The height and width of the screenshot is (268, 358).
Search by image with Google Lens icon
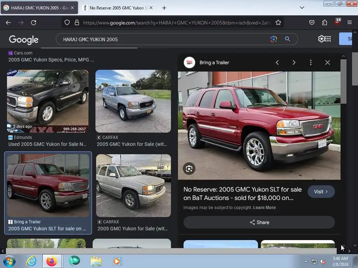pyautogui.click(x=273, y=39)
